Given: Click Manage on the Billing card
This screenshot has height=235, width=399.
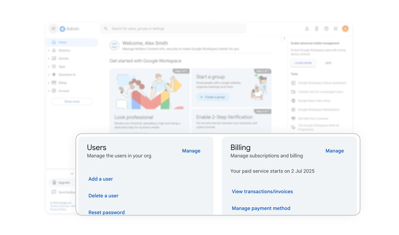Looking at the screenshot, I should point(335,151).
